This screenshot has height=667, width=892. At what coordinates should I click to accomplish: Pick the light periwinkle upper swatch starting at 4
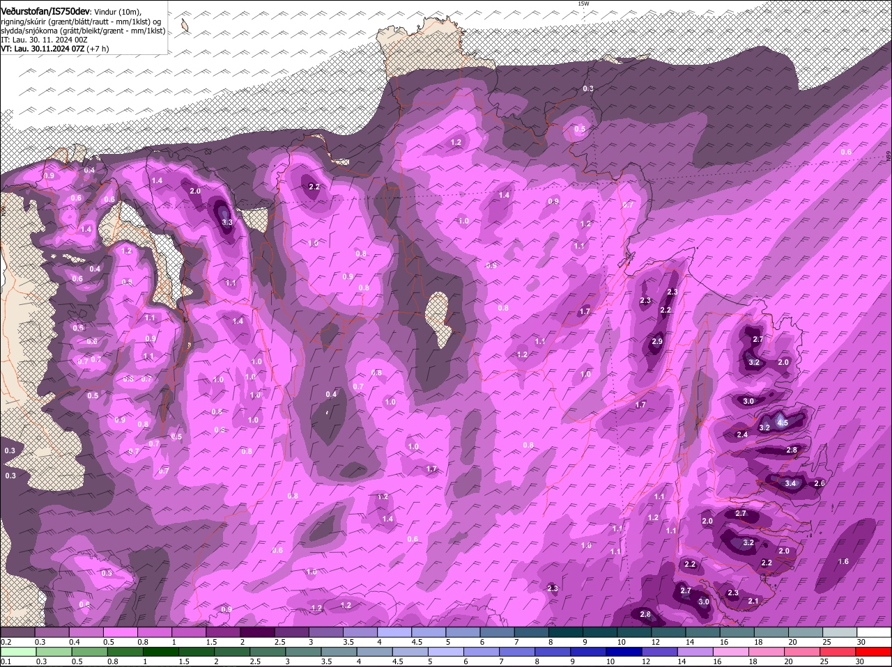pyautogui.click(x=393, y=632)
